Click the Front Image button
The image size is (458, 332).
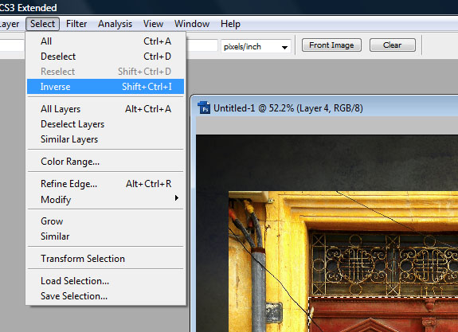[331, 45]
